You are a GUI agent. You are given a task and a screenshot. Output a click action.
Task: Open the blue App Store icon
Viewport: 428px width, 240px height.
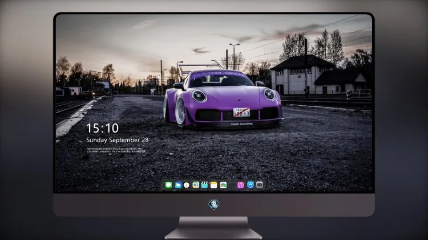[x=251, y=185]
